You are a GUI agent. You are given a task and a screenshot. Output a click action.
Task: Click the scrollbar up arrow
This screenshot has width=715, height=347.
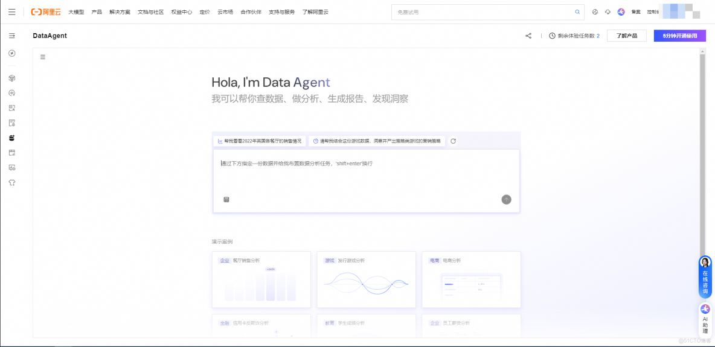702,51
